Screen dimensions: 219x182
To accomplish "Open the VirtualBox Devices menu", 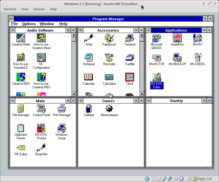I will click(39, 9).
